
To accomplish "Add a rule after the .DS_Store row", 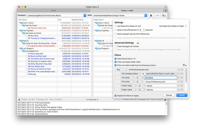I will point(182,77).
